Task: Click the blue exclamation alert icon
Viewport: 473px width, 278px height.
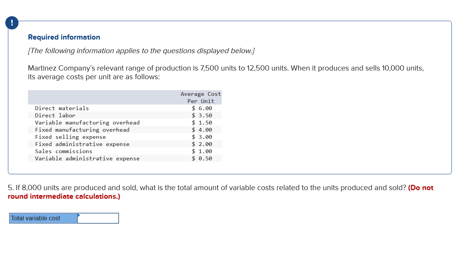Action: [12, 23]
